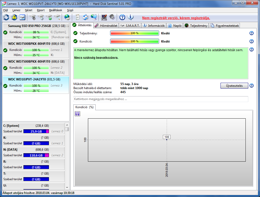Click the 99 % health bar of Samsung SSD
The width and height of the screenshot is (260, 197).
36,32
